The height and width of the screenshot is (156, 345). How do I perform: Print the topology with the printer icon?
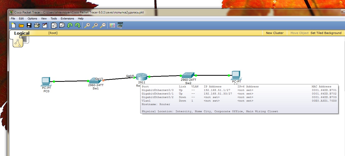coord(37,25)
